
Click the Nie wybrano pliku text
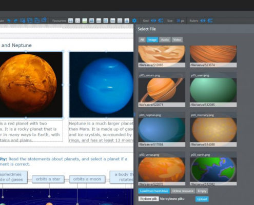172,199
